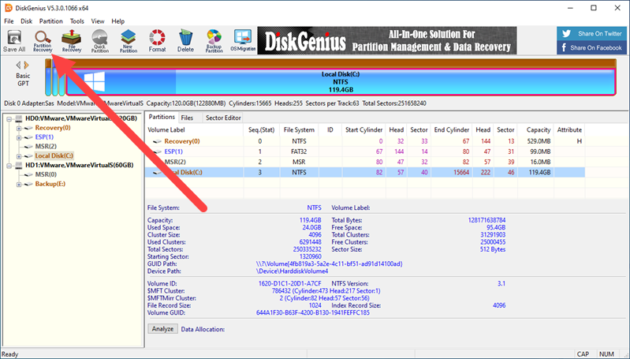Open the Backup Partition tool

[214, 40]
